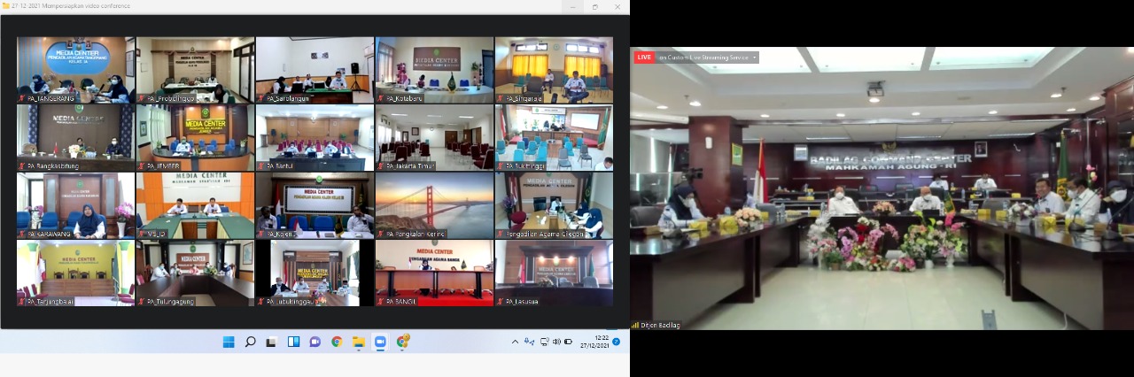Click the red LIVE indicator

click(643, 58)
